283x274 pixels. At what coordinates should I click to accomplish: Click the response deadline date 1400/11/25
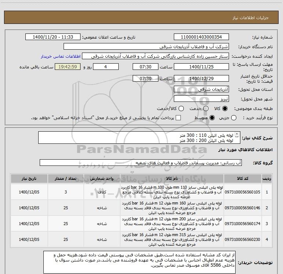(201, 67)
